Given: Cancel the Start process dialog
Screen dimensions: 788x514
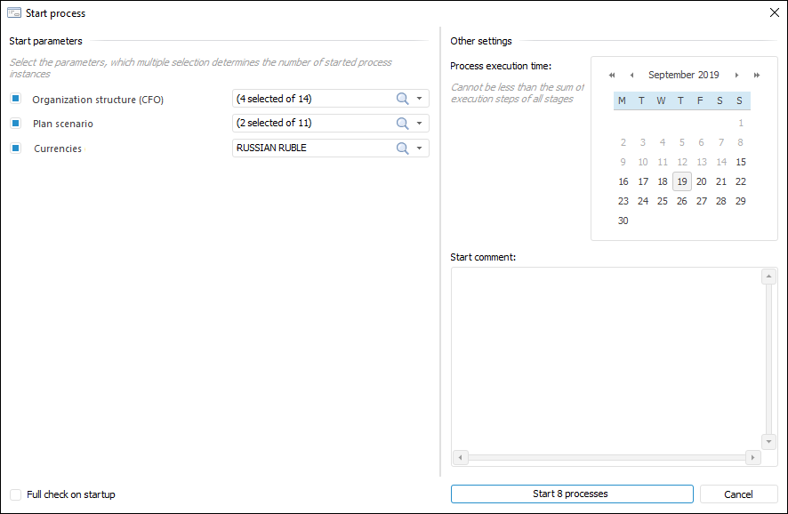Looking at the screenshot, I should [738, 494].
